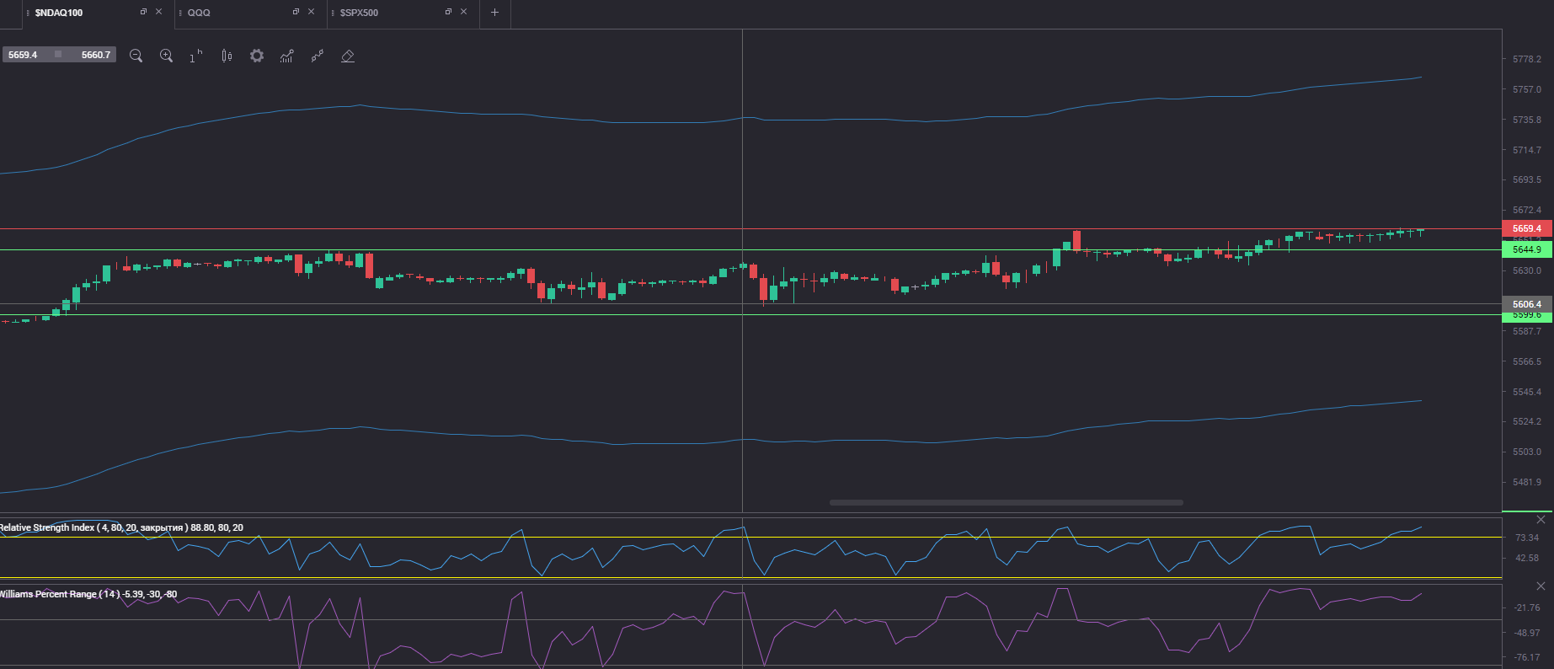Close the $SPX500 tab
Screen dimensions: 1554x669
tap(463, 12)
